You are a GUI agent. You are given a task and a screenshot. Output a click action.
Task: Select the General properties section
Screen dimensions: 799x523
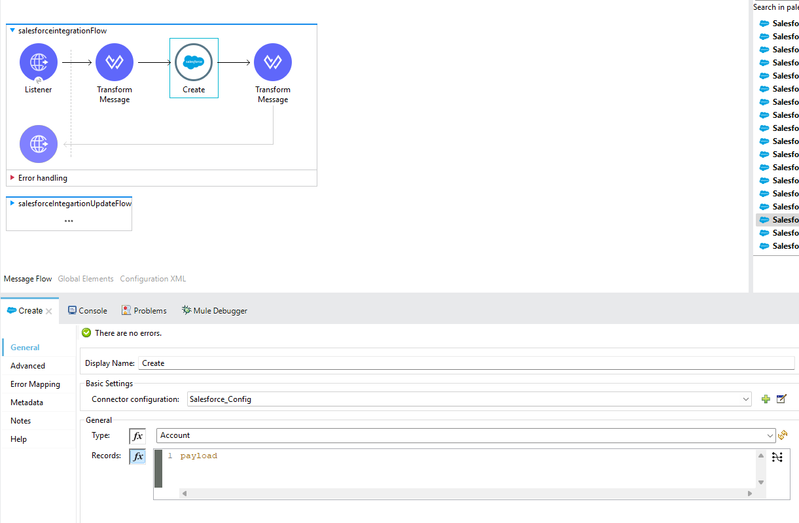(25, 348)
